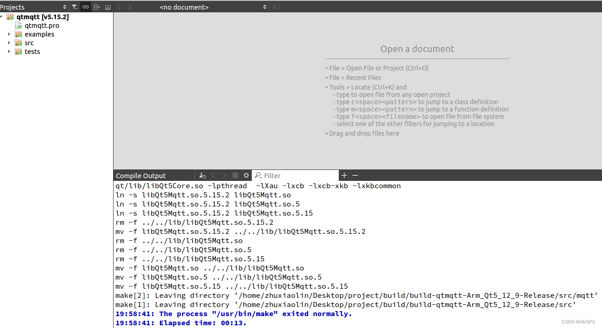Split the sidebar using the split icon

pyautogui.click(x=97, y=7)
